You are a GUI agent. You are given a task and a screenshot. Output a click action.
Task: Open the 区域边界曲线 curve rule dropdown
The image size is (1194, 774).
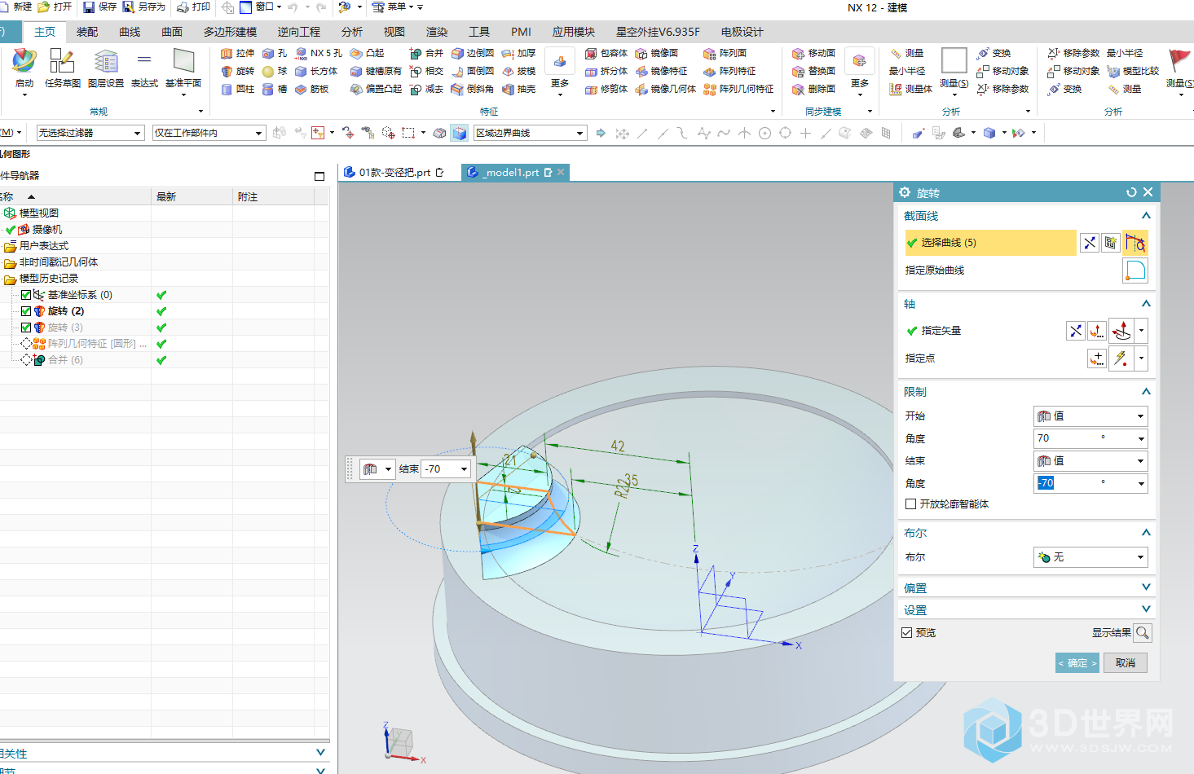point(531,133)
